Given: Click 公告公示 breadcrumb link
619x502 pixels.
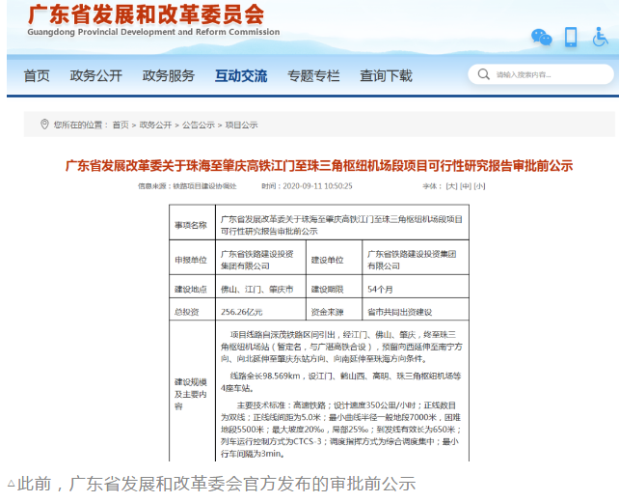Looking at the screenshot, I should pos(199,125).
